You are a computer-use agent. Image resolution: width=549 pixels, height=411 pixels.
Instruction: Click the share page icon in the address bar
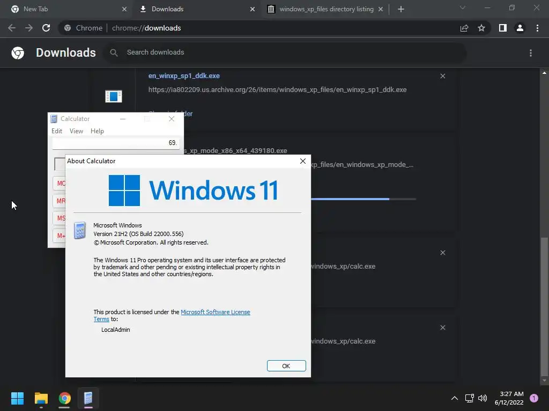[x=464, y=28]
